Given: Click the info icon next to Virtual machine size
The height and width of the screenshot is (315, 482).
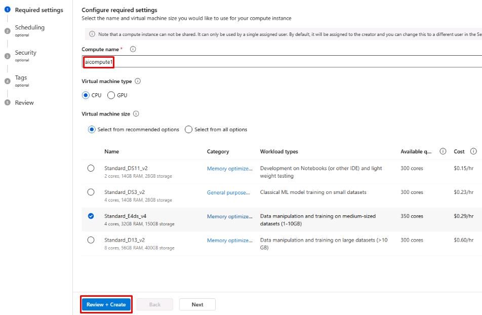Looking at the screenshot, I should tap(136, 114).
